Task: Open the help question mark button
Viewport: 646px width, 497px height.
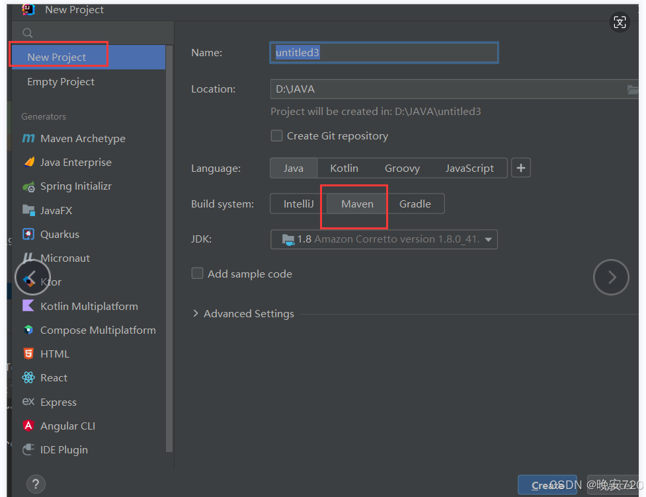Action: point(36,483)
